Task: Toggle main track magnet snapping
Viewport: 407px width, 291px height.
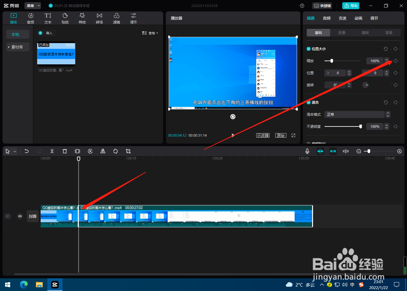Action: tap(320, 151)
